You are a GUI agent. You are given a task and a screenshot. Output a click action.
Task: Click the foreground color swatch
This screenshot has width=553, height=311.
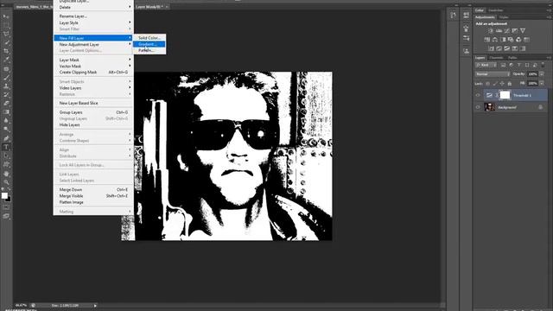pyautogui.click(x=4, y=195)
